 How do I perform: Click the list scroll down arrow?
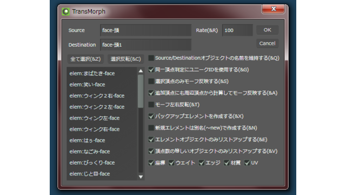coord(141,177)
